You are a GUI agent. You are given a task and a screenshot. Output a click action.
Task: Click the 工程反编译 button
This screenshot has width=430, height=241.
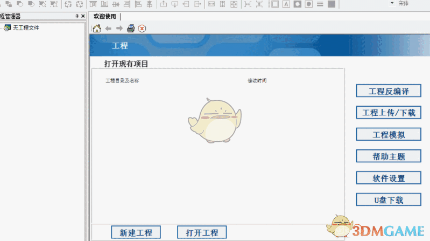click(389, 91)
